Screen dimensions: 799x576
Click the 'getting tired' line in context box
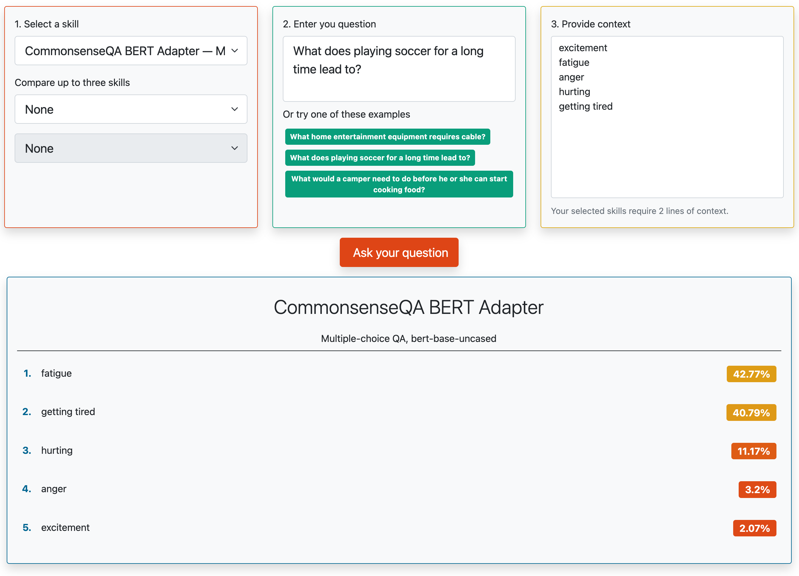(585, 106)
